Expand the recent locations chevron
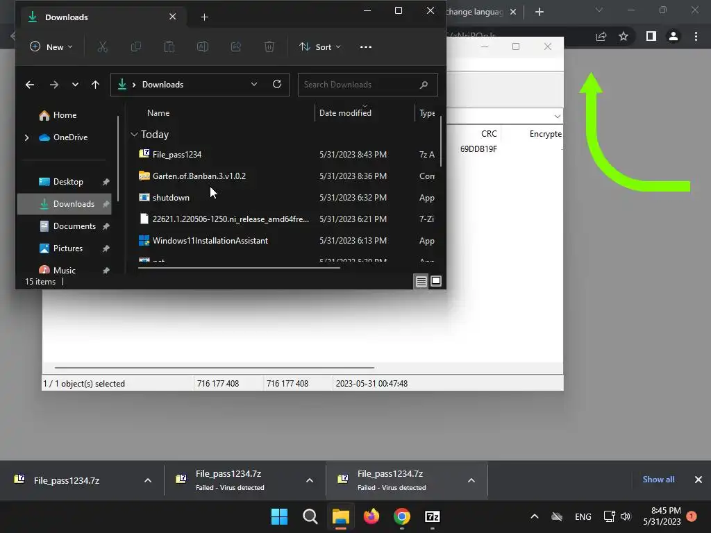 point(75,85)
